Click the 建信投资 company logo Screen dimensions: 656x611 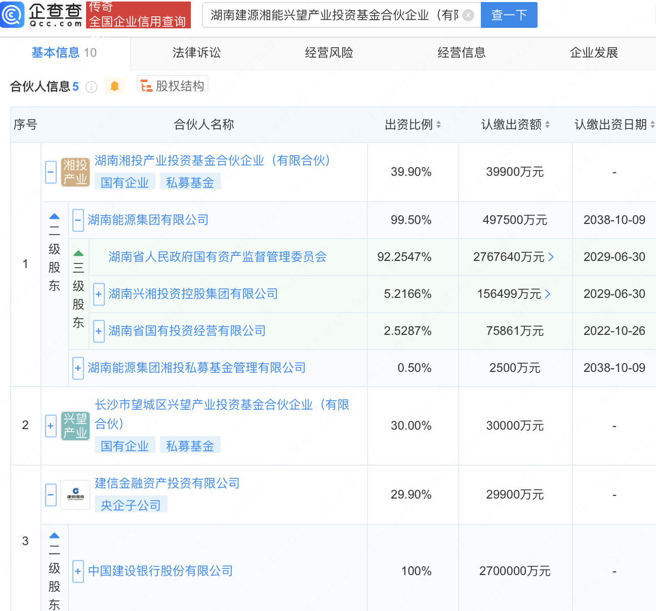tap(75, 495)
